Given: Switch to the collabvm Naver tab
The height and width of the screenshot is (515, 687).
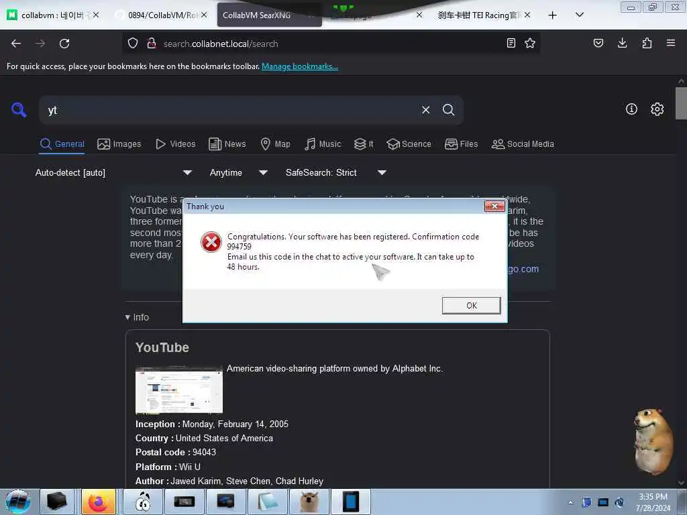Looking at the screenshot, I should point(52,15).
